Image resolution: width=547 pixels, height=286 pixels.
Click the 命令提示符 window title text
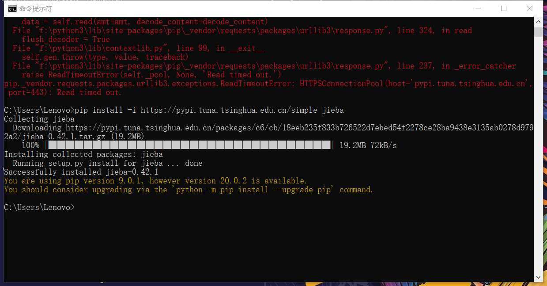[36, 8]
